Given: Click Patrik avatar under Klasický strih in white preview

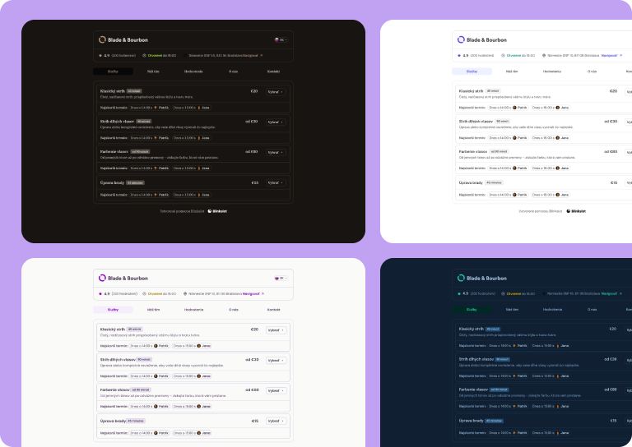Looking at the screenshot, I should [514, 106].
